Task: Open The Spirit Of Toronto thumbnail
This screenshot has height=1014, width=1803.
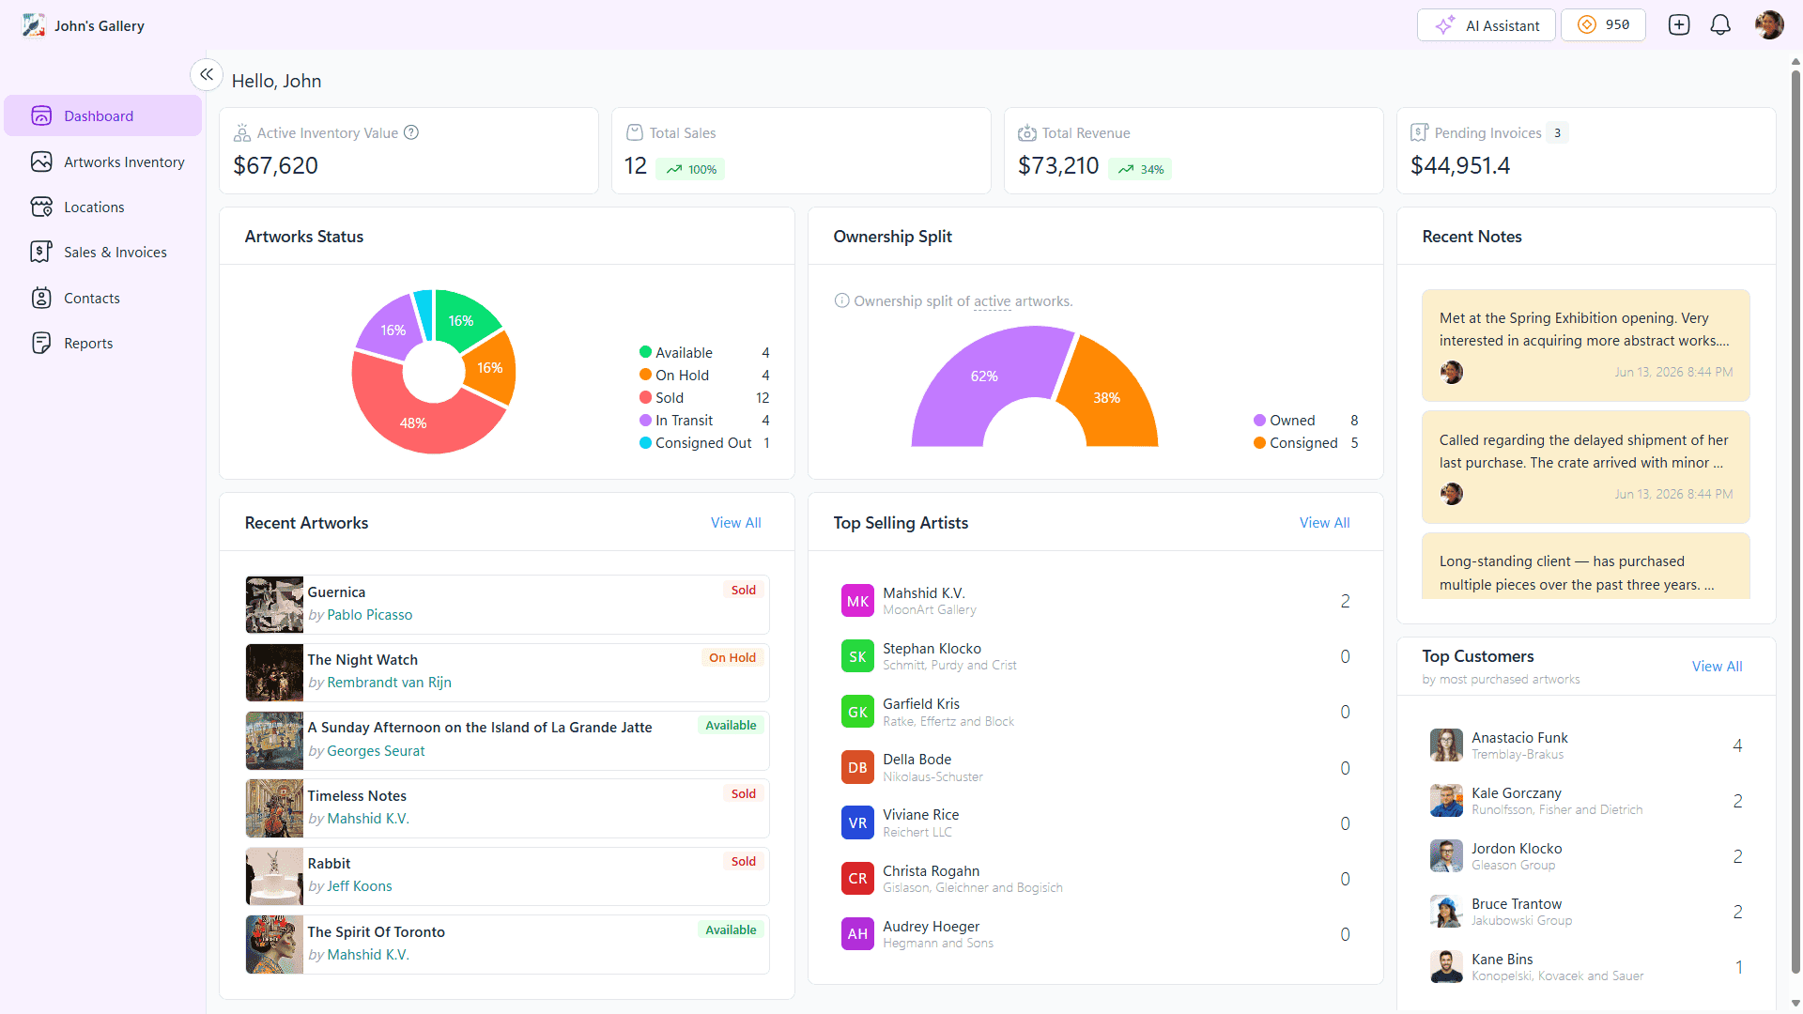Action: [x=274, y=945]
